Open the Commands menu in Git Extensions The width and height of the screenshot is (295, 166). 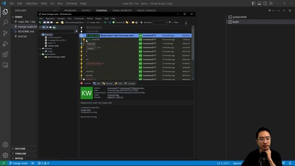click(79, 18)
